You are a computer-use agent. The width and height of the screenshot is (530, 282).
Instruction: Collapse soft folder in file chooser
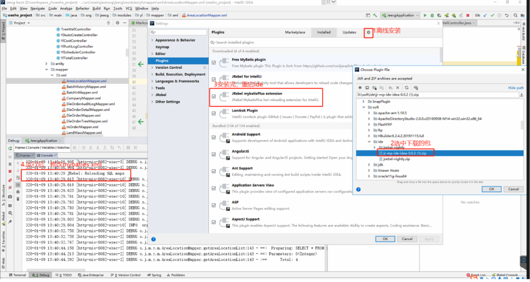(363, 107)
